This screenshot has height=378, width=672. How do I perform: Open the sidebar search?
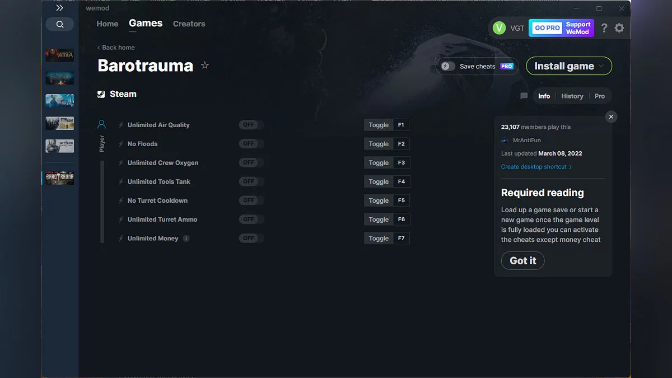[59, 24]
